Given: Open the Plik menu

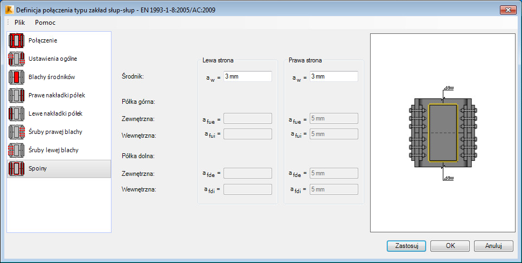Looking at the screenshot, I should (19, 23).
